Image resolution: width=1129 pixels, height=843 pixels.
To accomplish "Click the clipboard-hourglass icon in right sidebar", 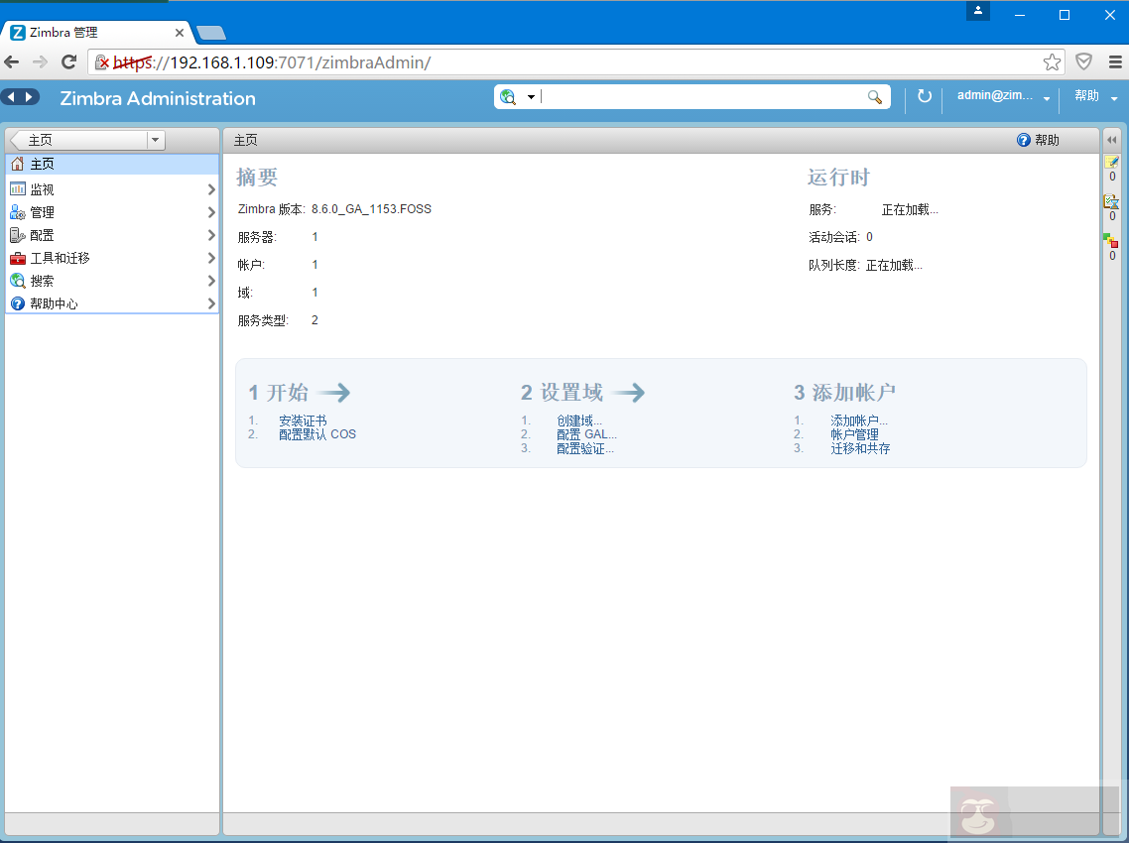I will tap(1112, 199).
